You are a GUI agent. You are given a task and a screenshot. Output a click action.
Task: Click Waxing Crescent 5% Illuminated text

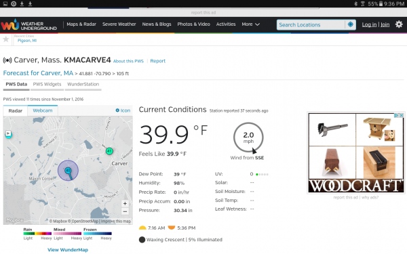click(185, 240)
